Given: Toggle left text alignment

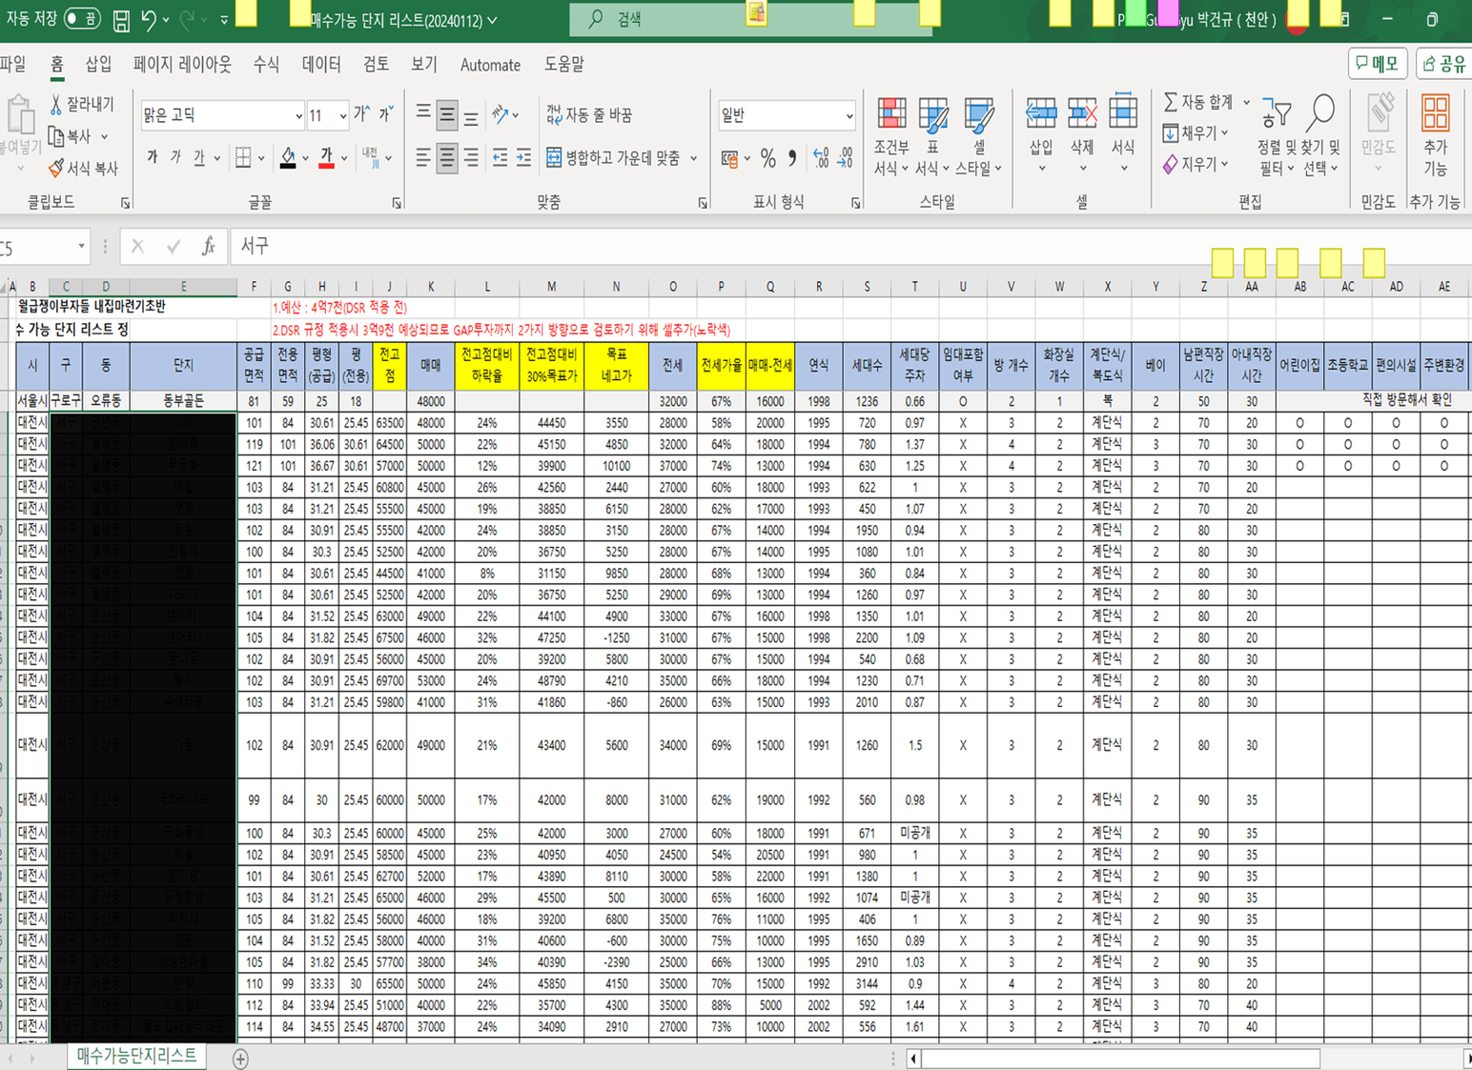Looking at the screenshot, I should 423,158.
